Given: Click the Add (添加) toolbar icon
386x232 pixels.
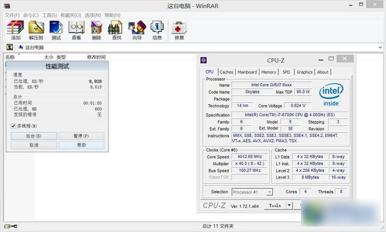Looking at the screenshot, I should [x=15, y=30].
